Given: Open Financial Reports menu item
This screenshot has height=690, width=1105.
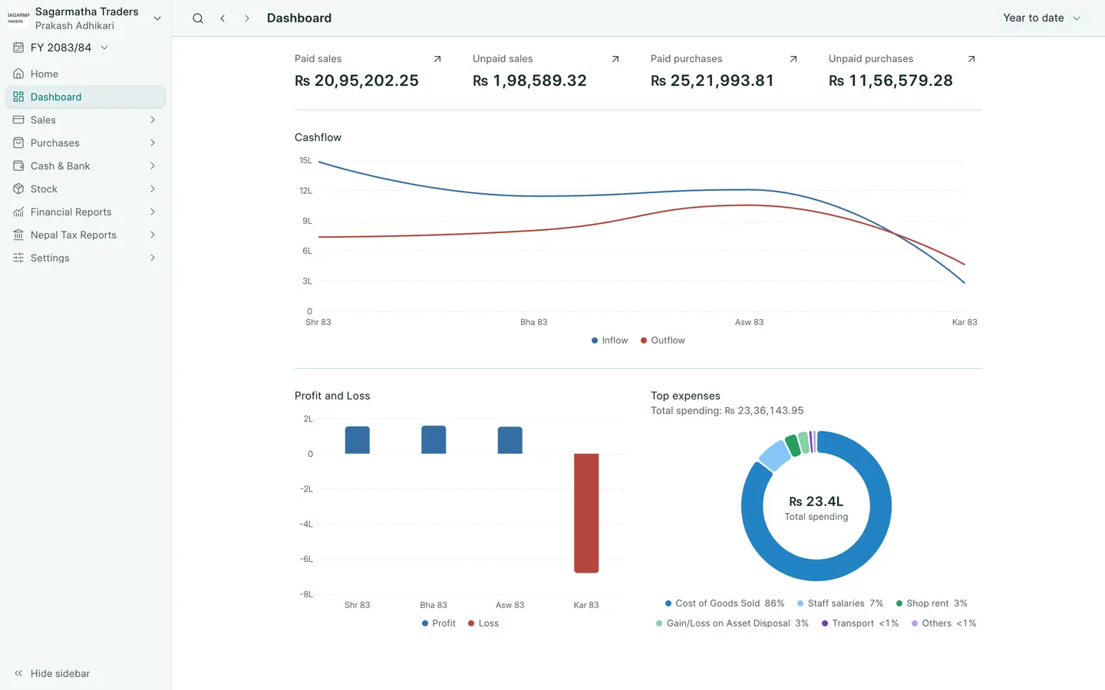Looking at the screenshot, I should click(x=85, y=212).
